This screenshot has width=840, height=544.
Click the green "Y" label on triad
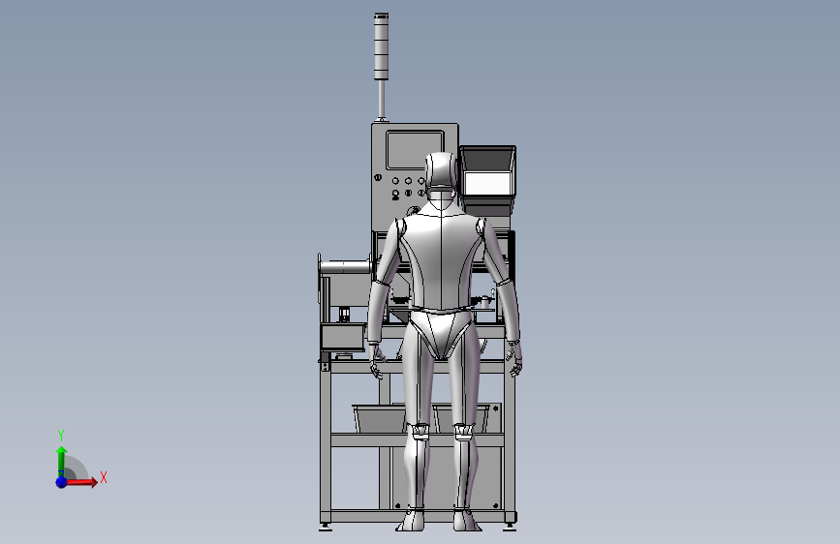click(x=61, y=436)
